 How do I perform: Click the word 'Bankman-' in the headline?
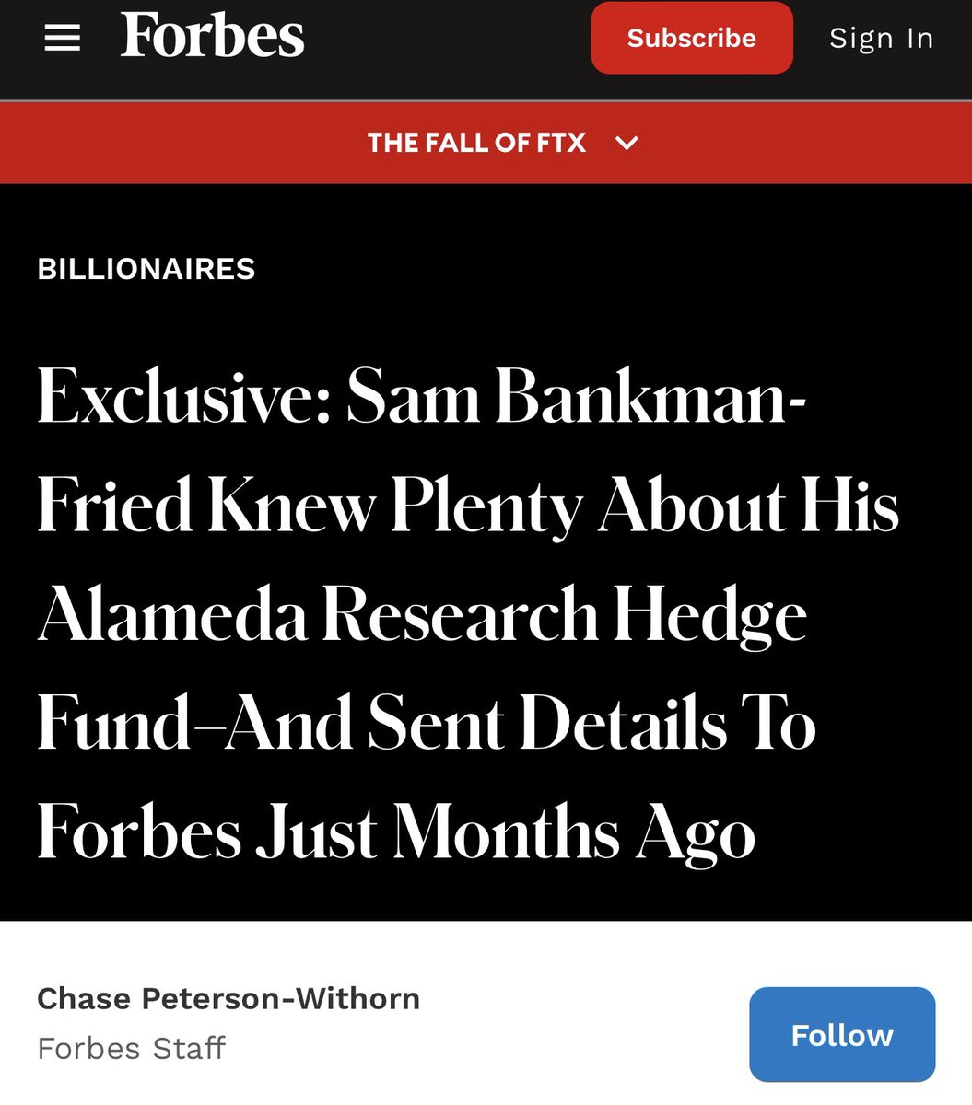point(650,398)
